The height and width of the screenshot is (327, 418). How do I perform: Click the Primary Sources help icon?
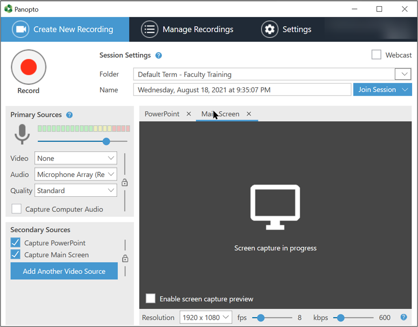click(x=70, y=115)
